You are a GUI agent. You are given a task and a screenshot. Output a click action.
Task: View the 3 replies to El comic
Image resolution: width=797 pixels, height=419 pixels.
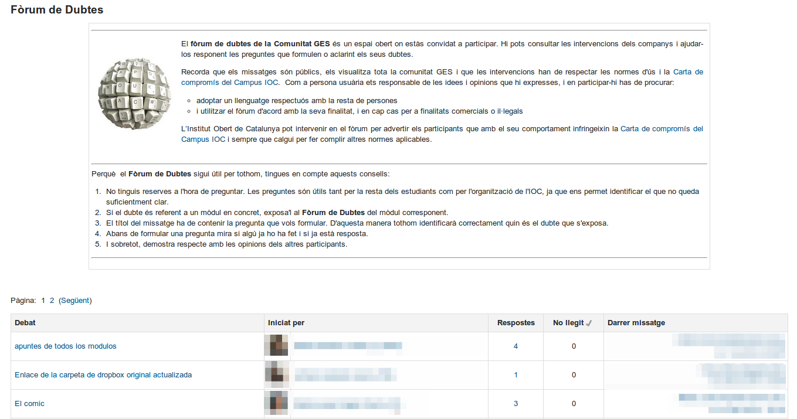coord(515,404)
